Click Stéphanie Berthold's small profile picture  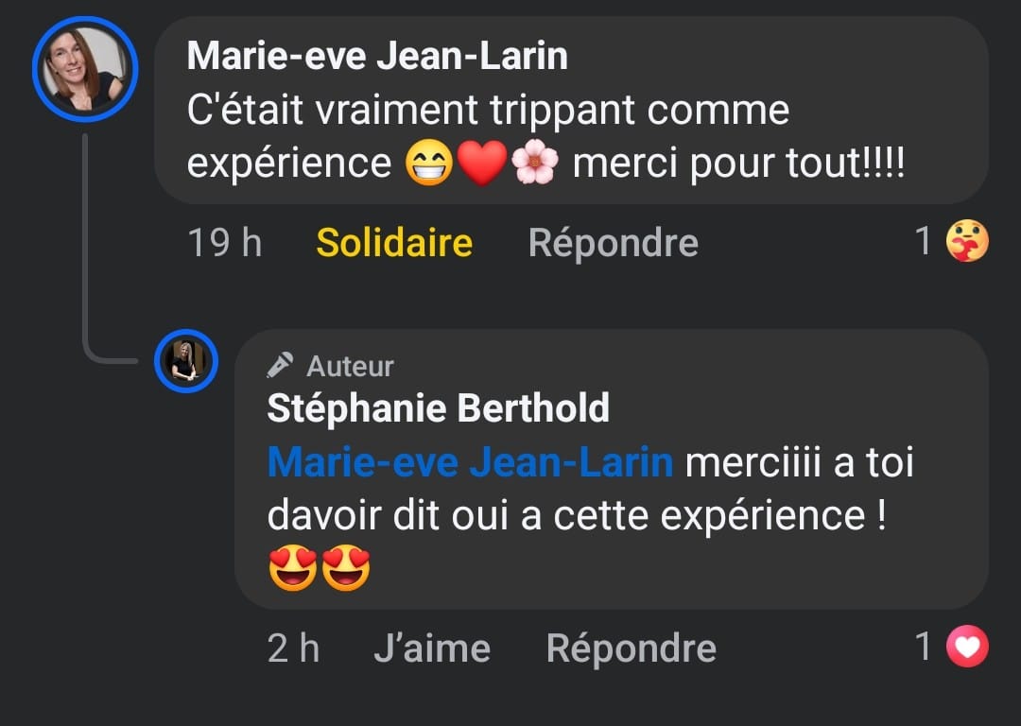186,361
